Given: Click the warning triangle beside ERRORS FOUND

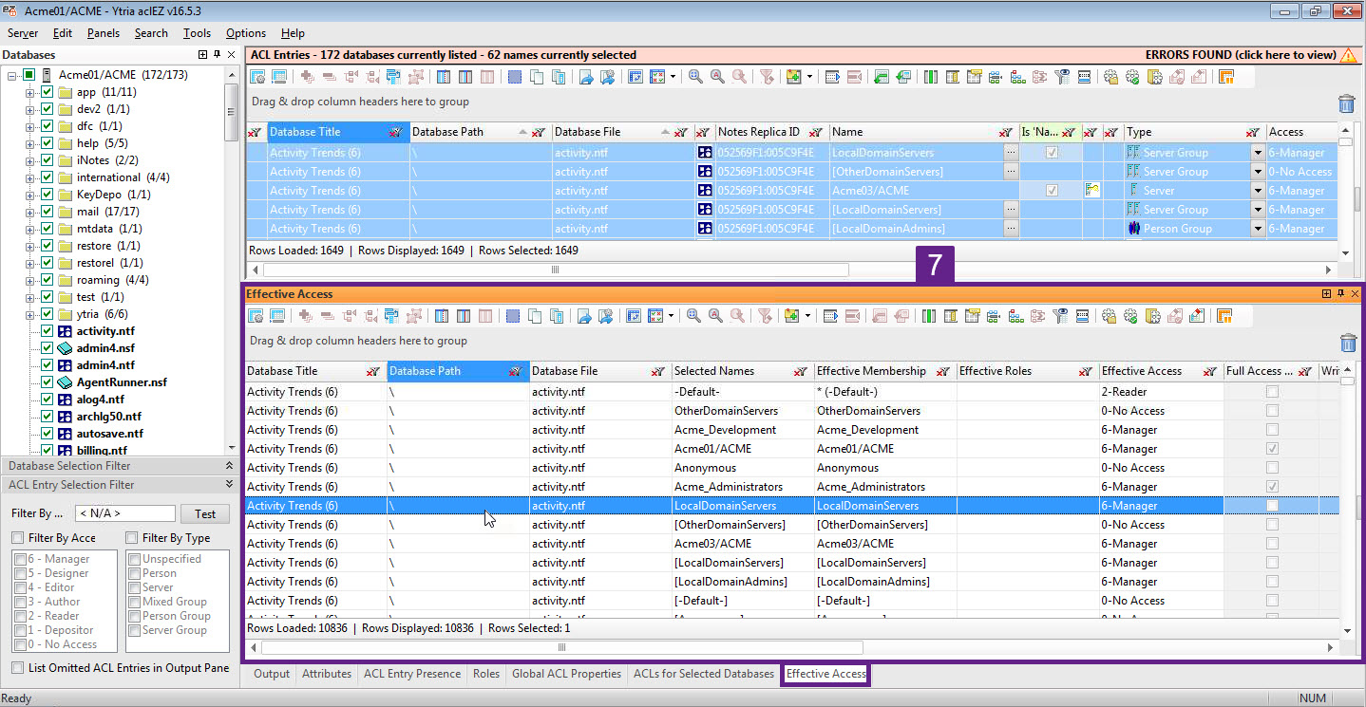Looking at the screenshot, I should pyautogui.click(x=1348, y=54).
